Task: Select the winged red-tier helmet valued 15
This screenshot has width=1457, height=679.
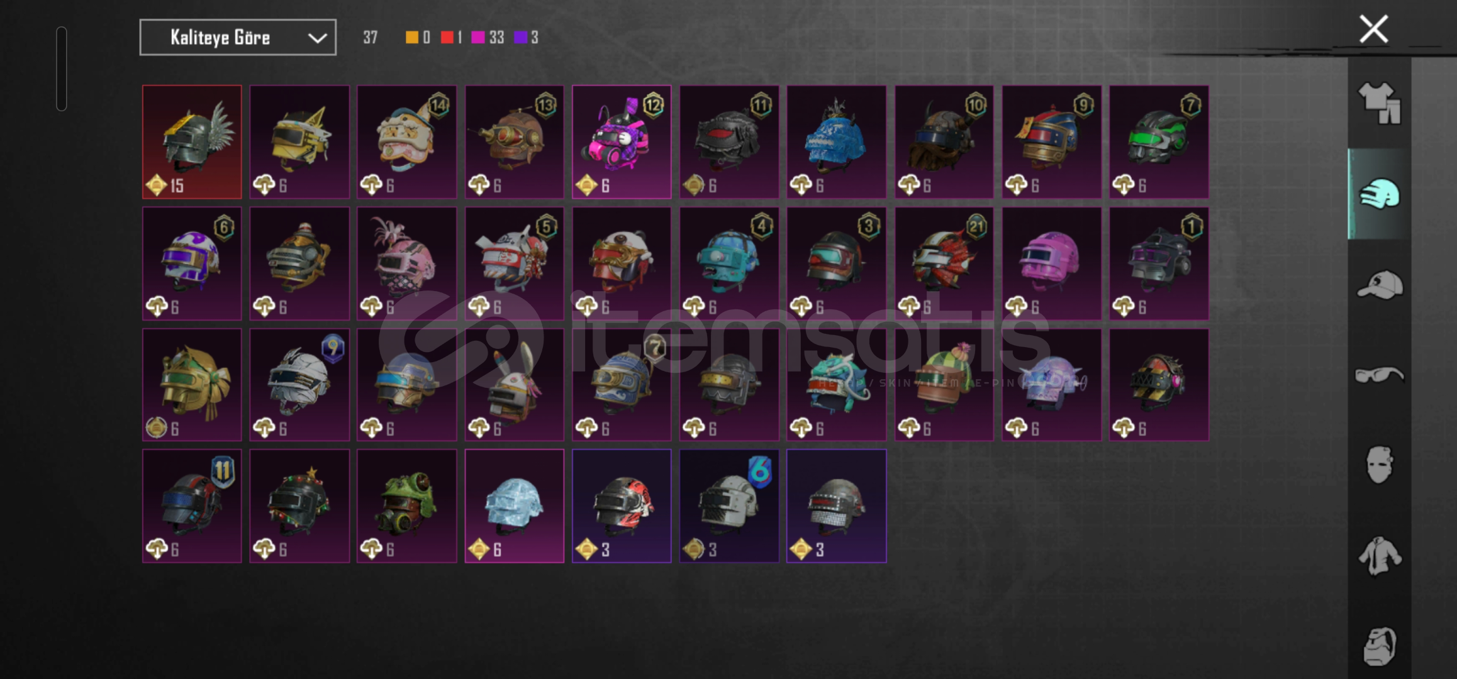Action: (192, 142)
